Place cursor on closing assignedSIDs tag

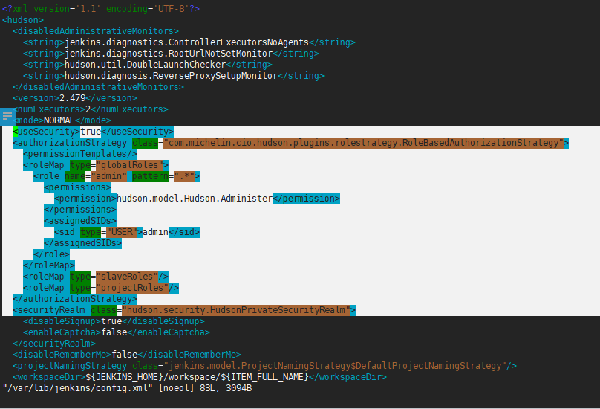tap(82, 243)
